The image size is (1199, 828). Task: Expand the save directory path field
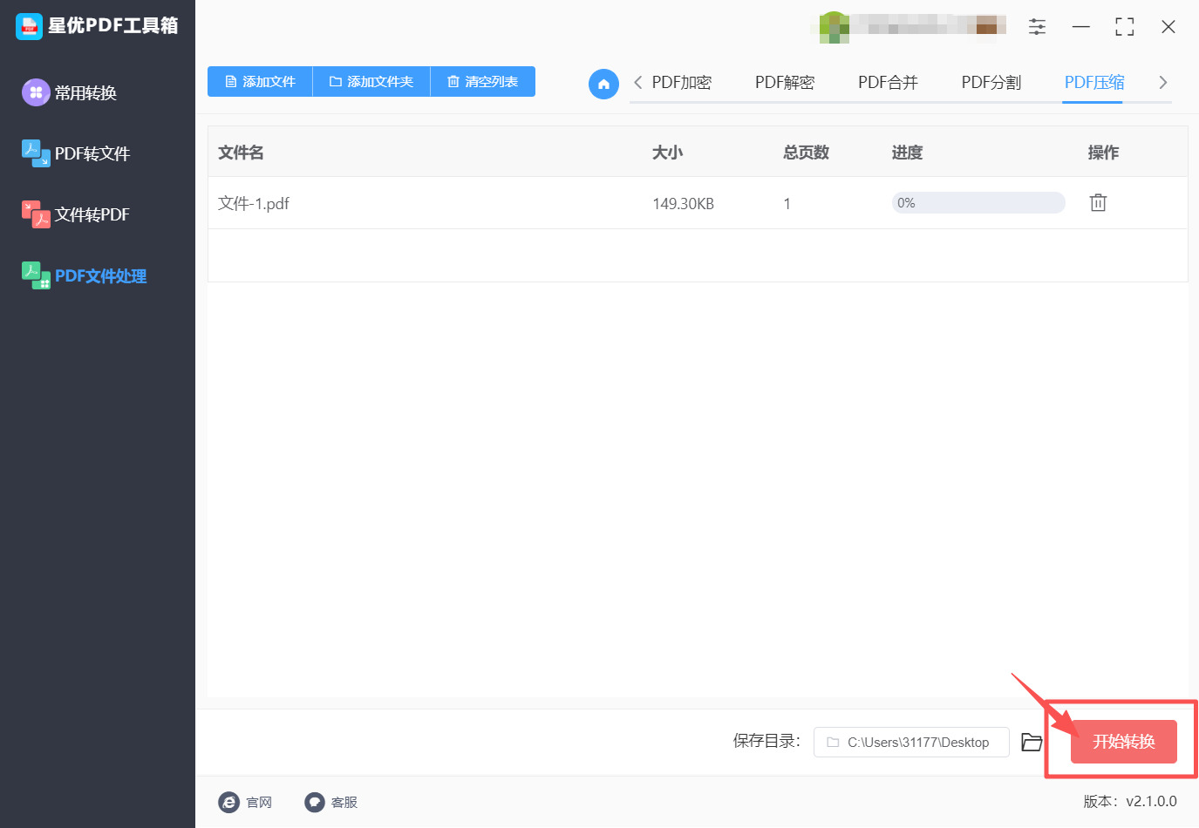pos(910,742)
